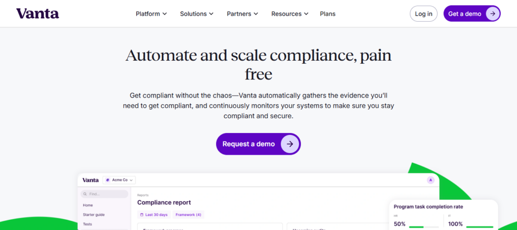Open Starter guide in the sidebar

point(93,215)
